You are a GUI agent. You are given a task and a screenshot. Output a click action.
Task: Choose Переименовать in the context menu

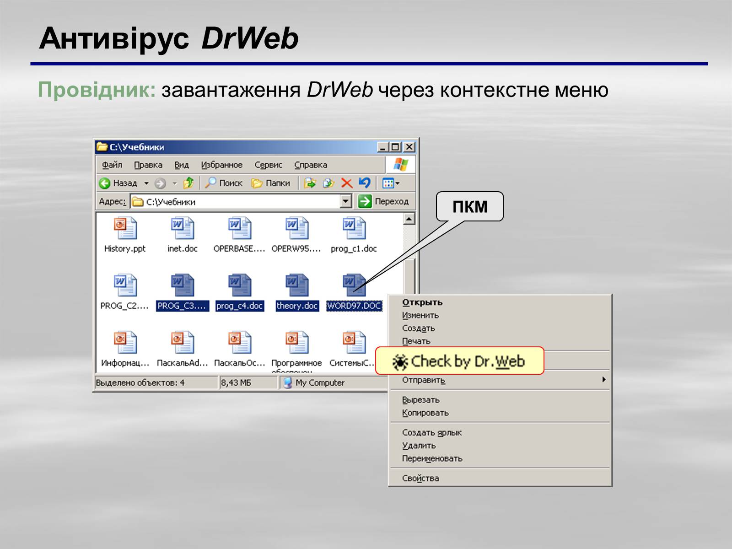point(500,458)
